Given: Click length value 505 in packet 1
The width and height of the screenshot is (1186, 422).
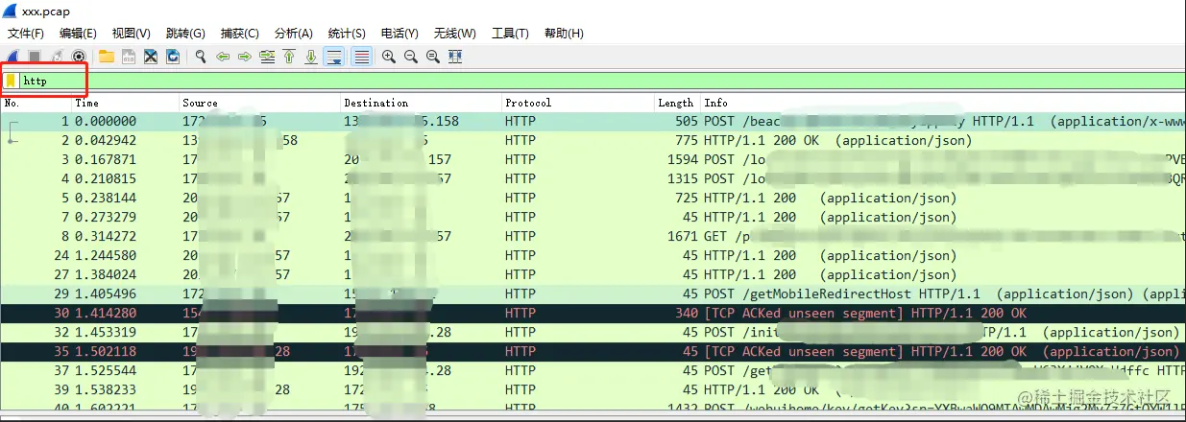Looking at the screenshot, I should tap(687, 121).
